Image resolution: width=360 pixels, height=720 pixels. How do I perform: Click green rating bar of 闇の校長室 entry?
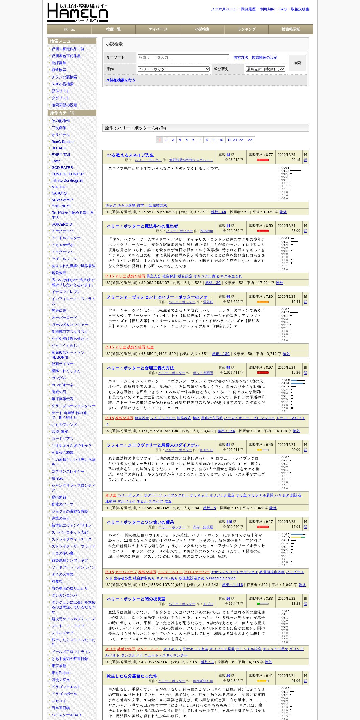pos(263,604)
